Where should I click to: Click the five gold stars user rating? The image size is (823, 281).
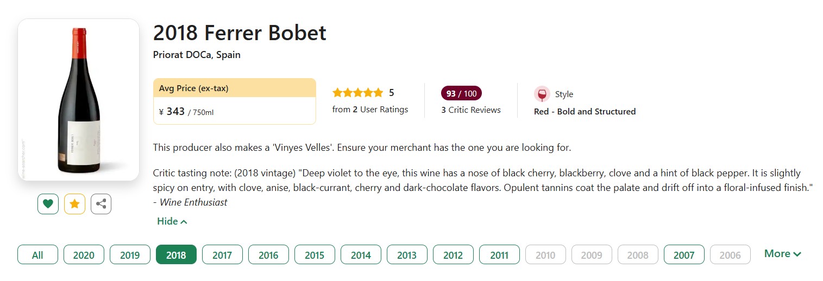tap(357, 93)
